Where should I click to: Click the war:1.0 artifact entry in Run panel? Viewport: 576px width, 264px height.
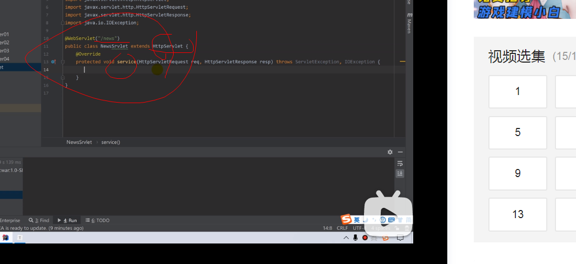(12, 170)
